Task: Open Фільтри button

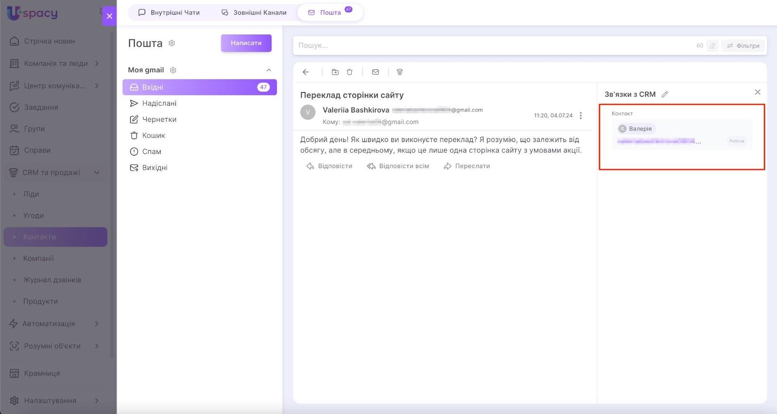Action: (743, 46)
